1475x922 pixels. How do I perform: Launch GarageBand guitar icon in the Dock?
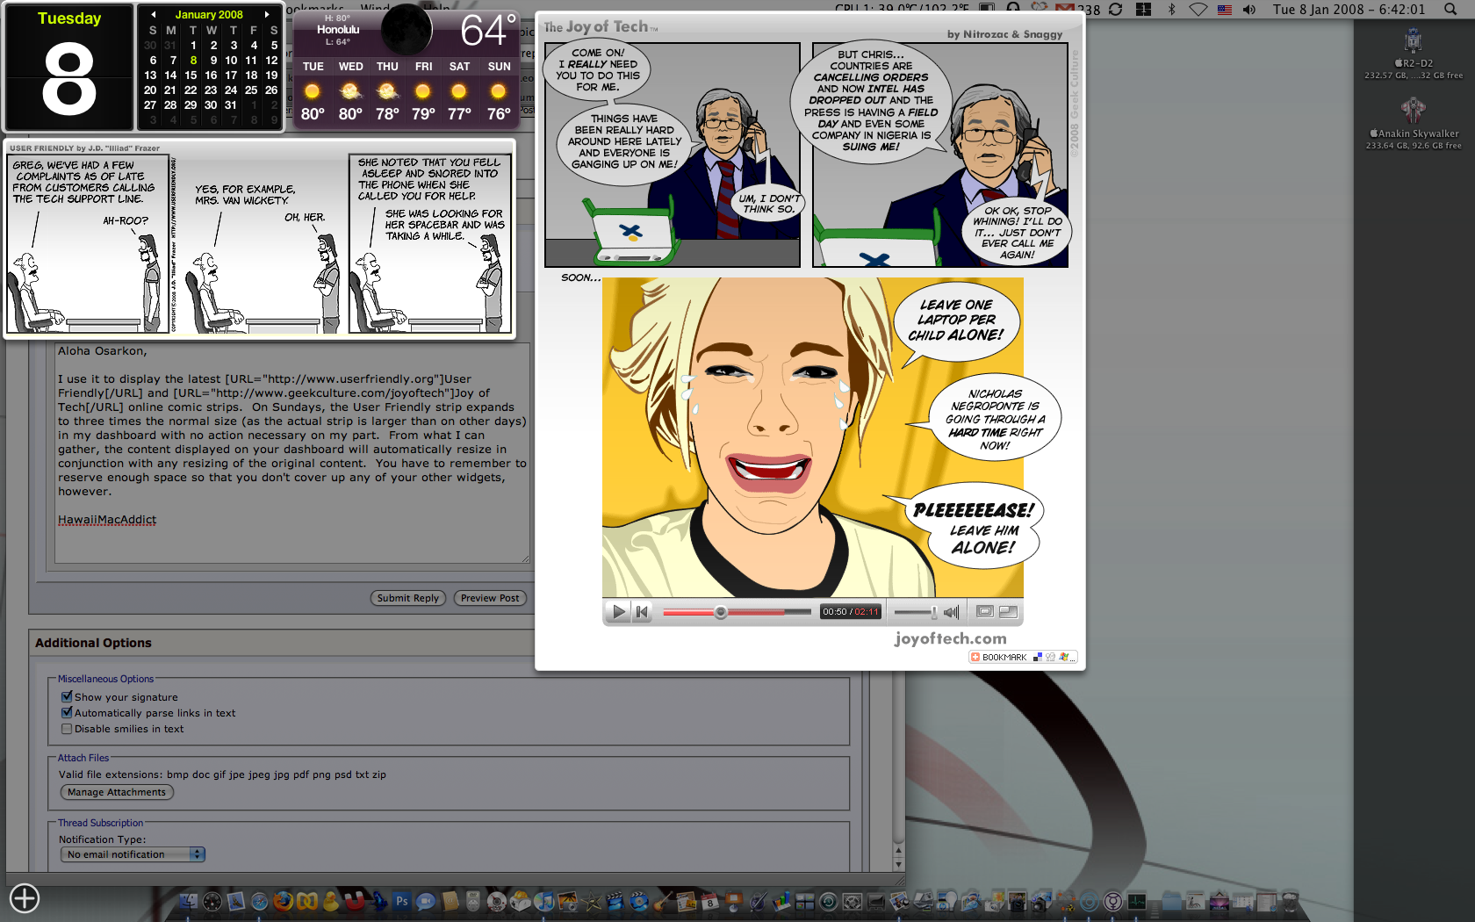click(x=663, y=902)
